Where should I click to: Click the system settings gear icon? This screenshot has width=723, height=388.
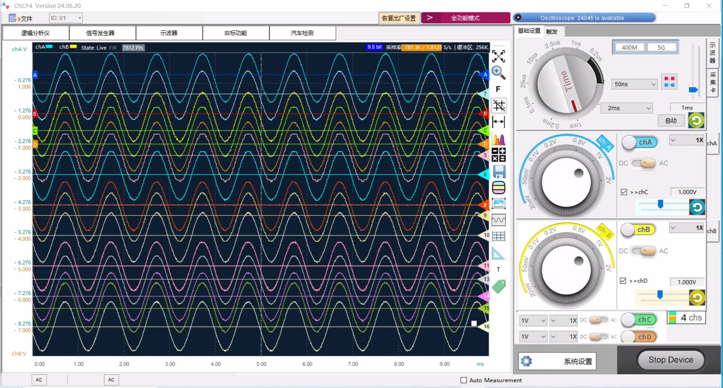point(526,361)
